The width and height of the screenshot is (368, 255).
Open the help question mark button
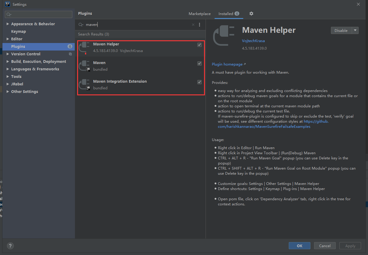[10, 246]
